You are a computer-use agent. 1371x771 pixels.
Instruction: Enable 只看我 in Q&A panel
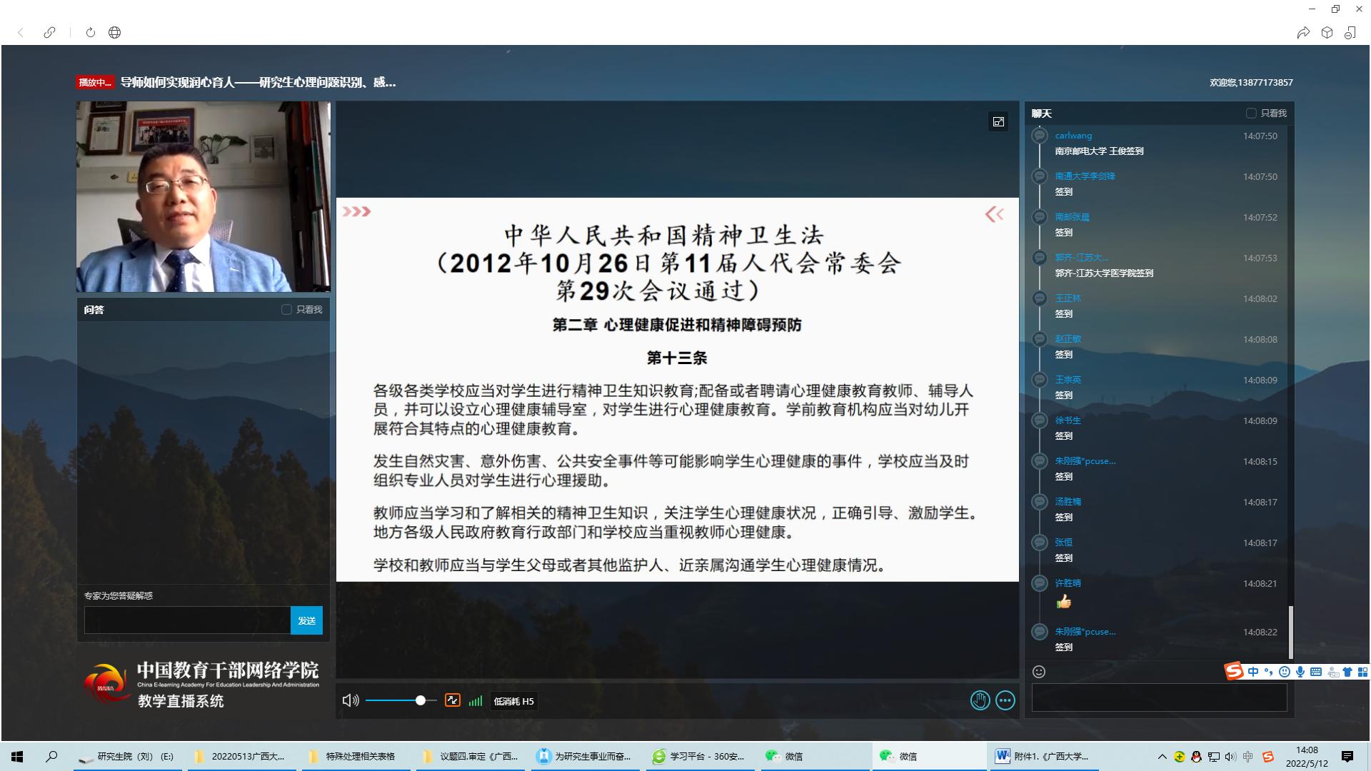286,310
